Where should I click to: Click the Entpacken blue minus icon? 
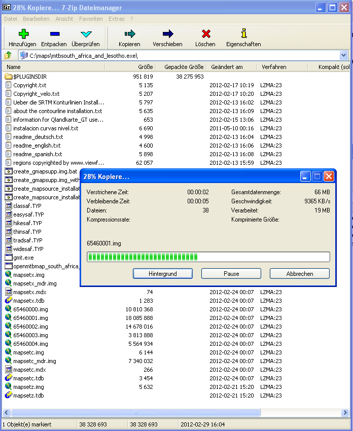(55, 34)
